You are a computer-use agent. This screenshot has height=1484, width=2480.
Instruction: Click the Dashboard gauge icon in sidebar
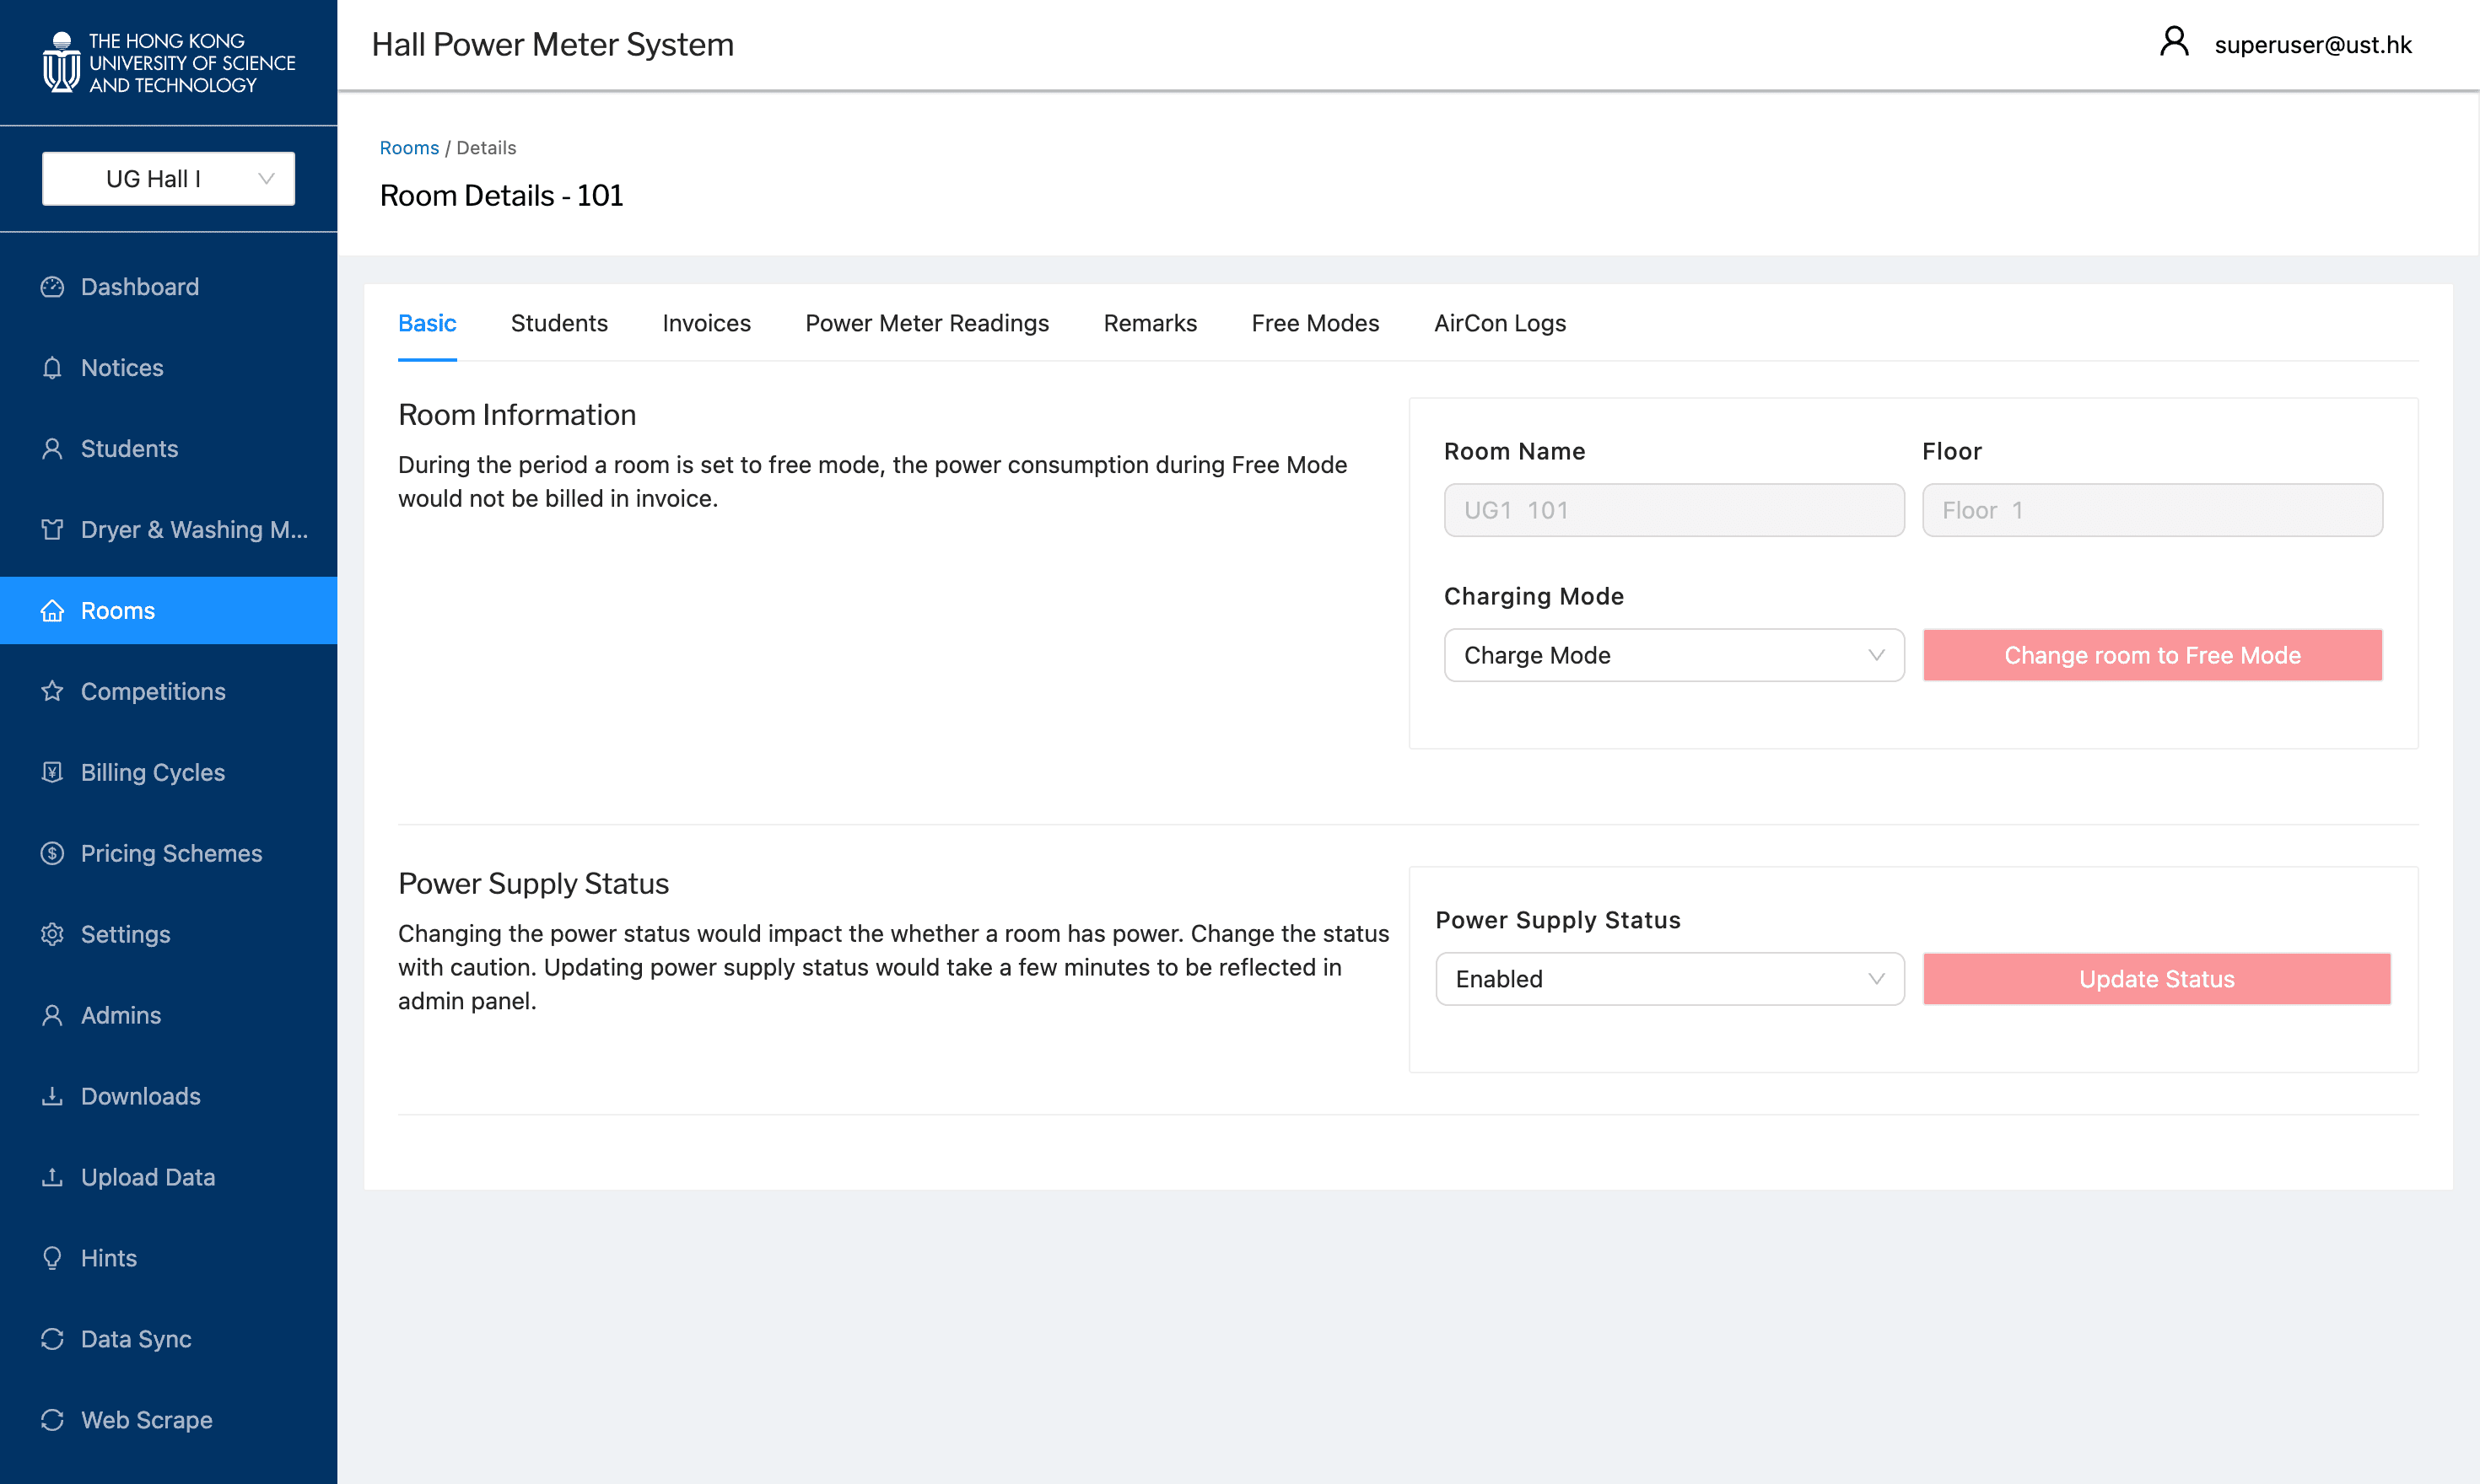pyautogui.click(x=52, y=287)
